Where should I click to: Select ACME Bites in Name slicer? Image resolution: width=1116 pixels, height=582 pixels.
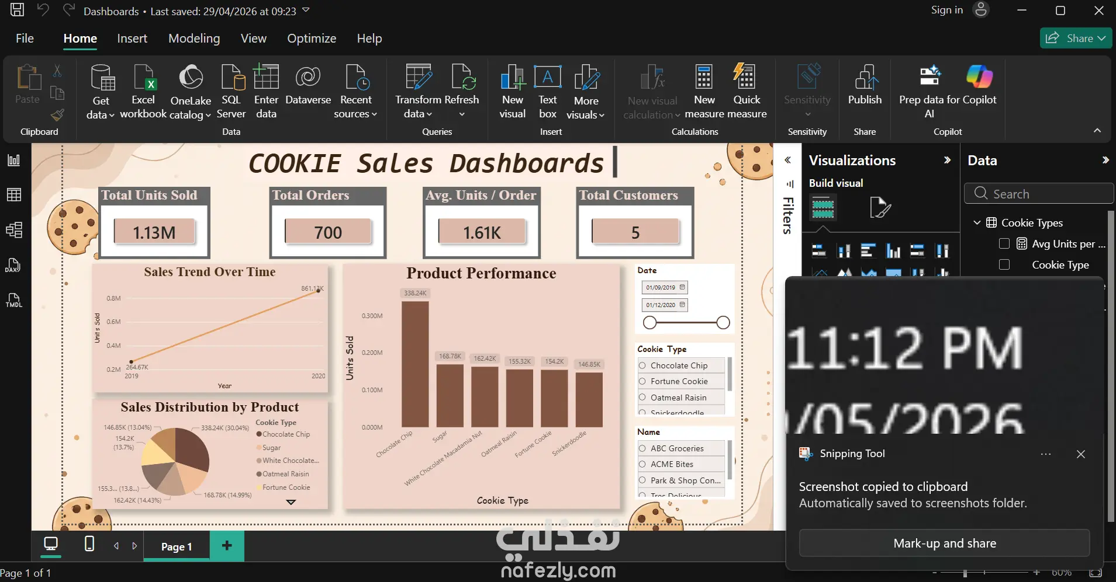pos(681,464)
